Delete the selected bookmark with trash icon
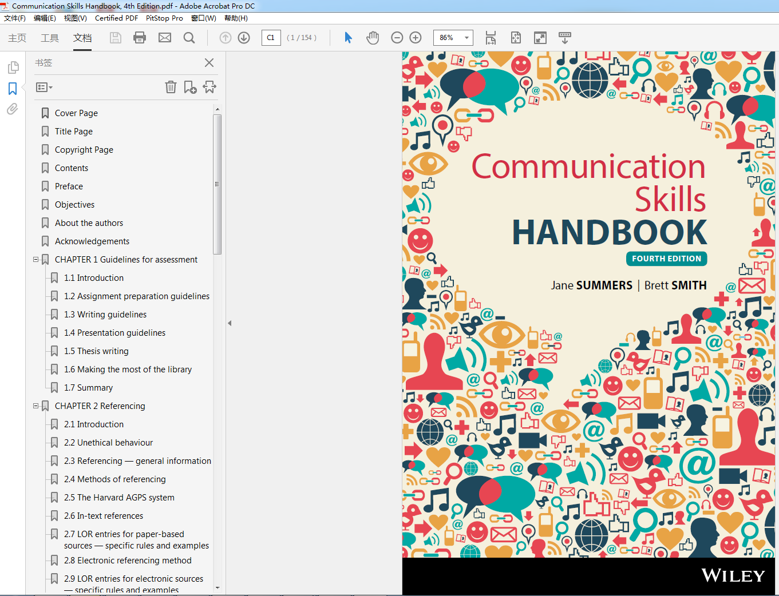 point(171,87)
